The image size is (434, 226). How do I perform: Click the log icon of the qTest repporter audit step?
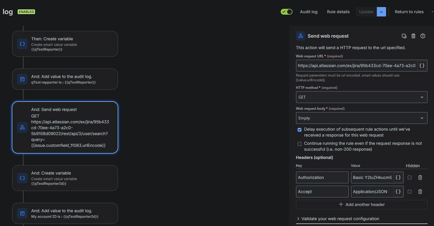(x=23, y=79)
